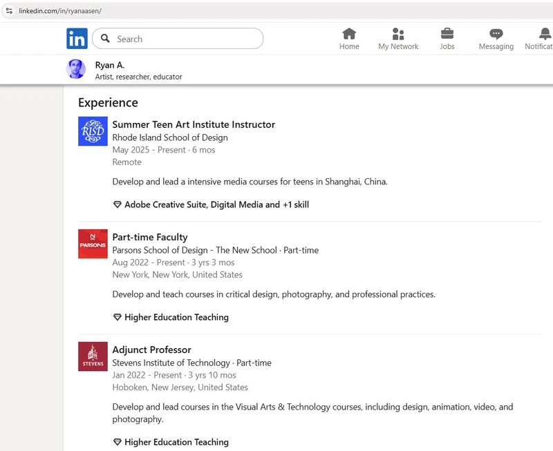Image resolution: width=553 pixels, height=451 pixels.
Task: Open Adobe Creative Suite, Digital Media skills
Action: pyautogui.click(x=216, y=204)
